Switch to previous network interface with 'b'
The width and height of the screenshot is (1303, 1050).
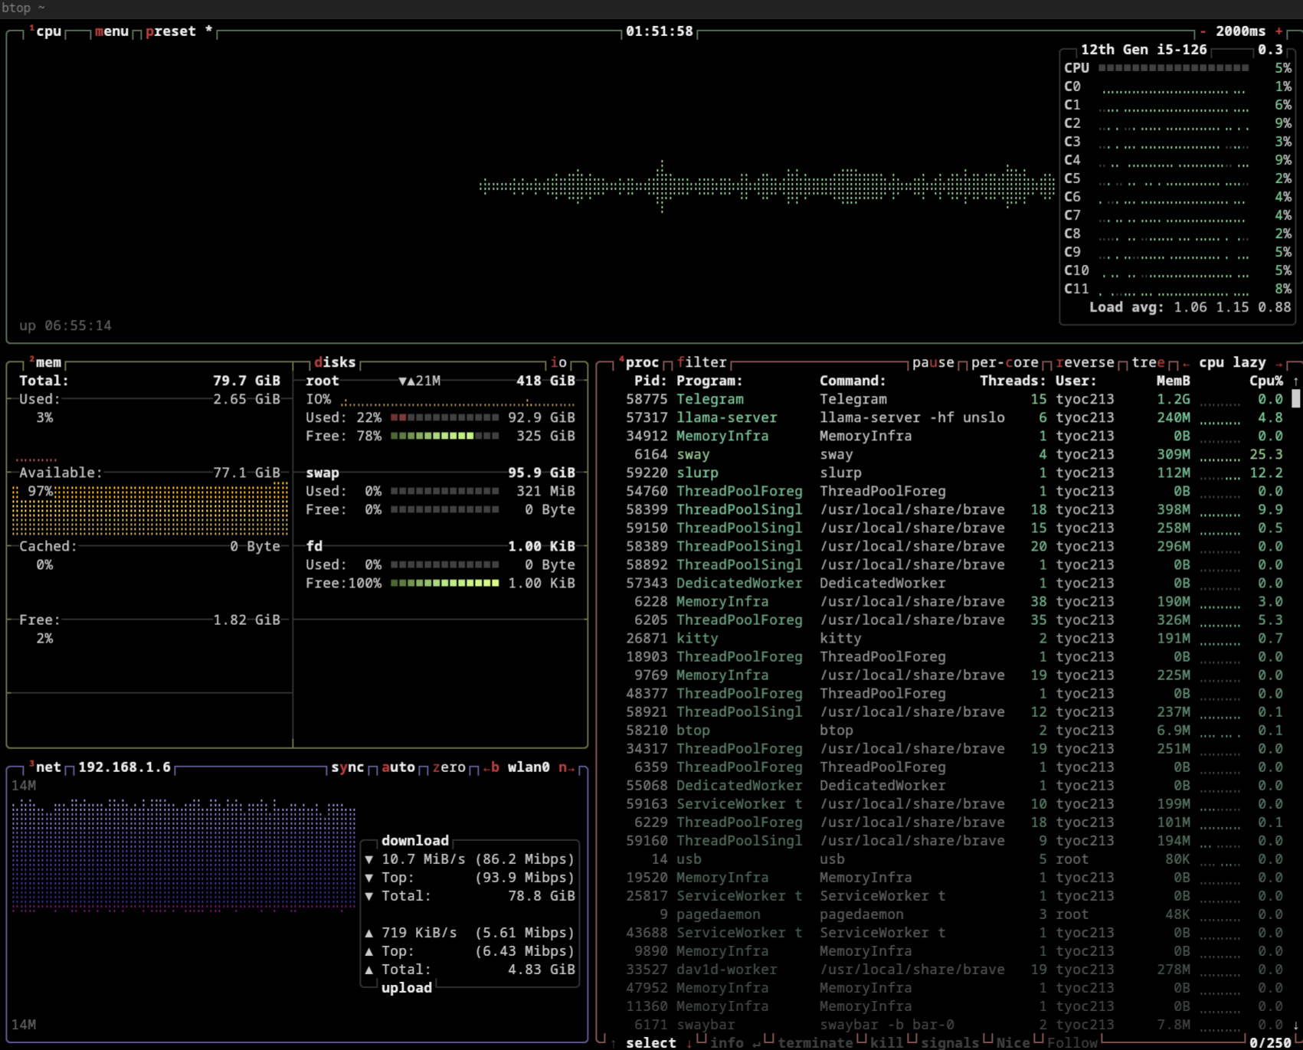click(491, 767)
